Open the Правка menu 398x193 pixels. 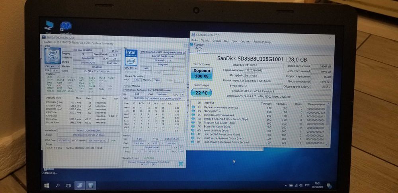click(x=205, y=41)
